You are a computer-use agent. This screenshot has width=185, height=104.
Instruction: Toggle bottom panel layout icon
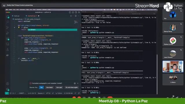73,12
